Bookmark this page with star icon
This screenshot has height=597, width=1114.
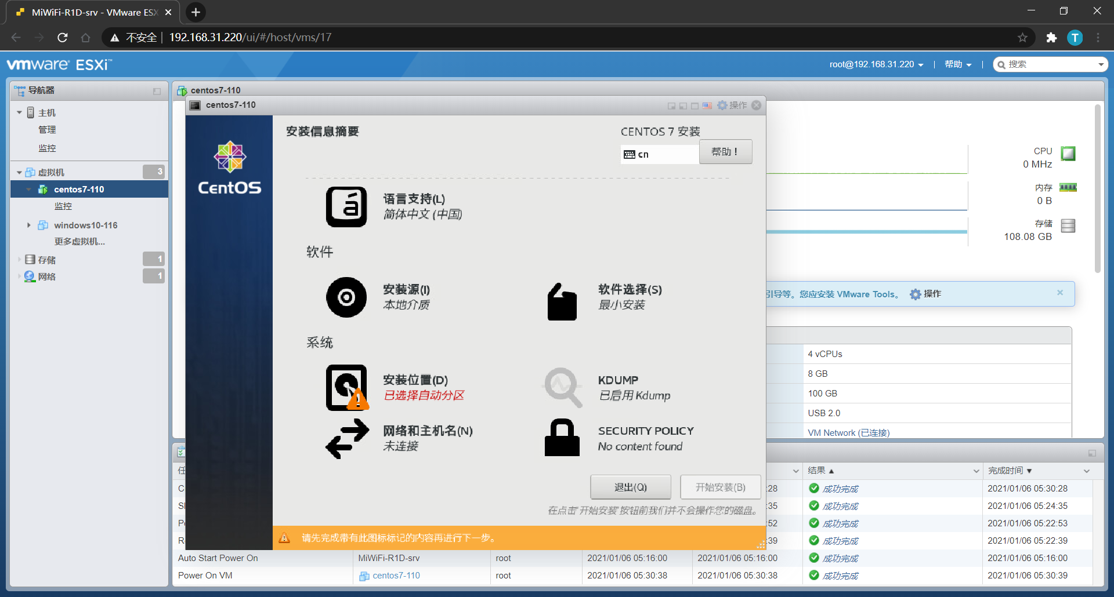coord(1022,38)
